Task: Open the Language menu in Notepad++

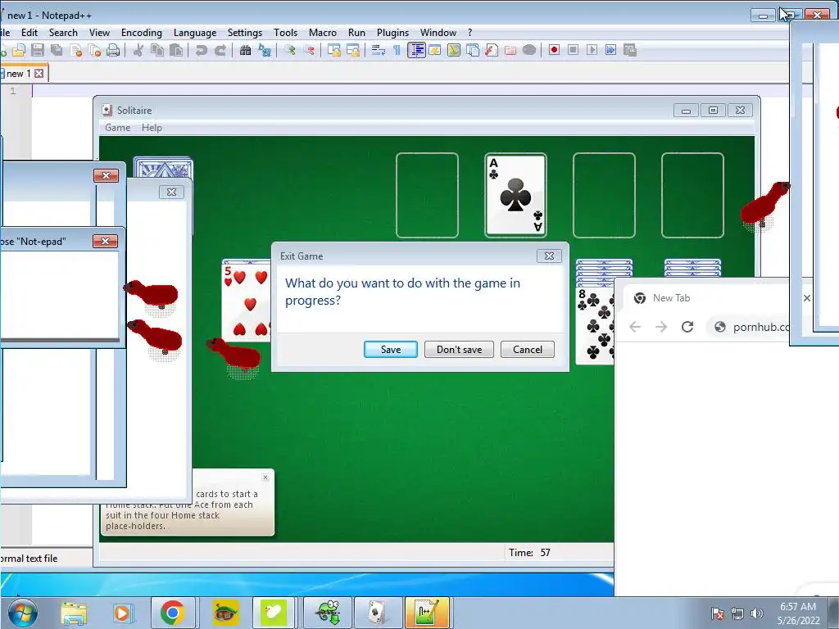Action: (195, 33)
